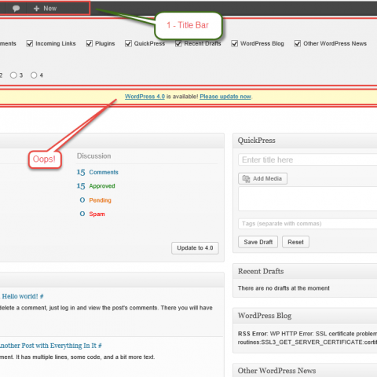View the Spam comments link

tap(97, 214)
